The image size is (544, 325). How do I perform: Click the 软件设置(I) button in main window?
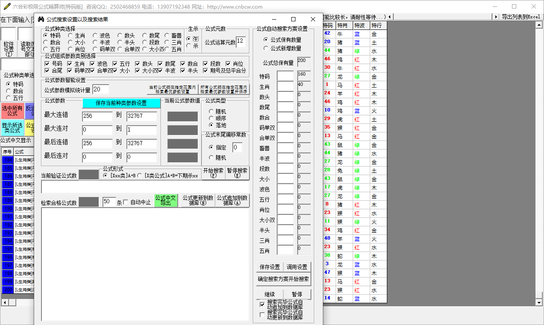9,49
